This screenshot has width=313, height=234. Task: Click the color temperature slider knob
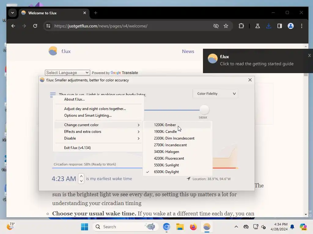click(204, 110)
